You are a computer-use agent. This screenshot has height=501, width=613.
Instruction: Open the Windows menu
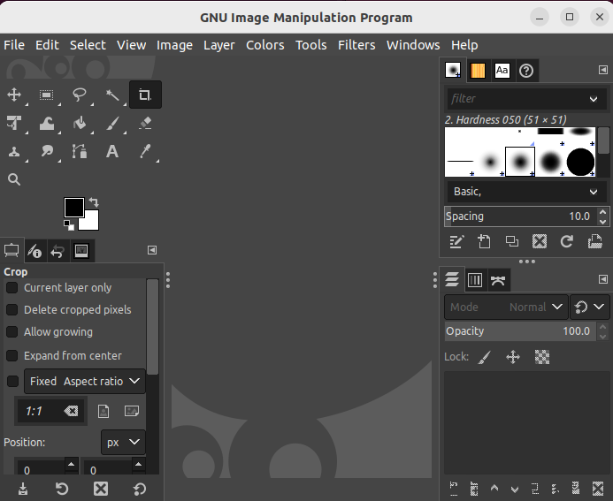(413, 45)
